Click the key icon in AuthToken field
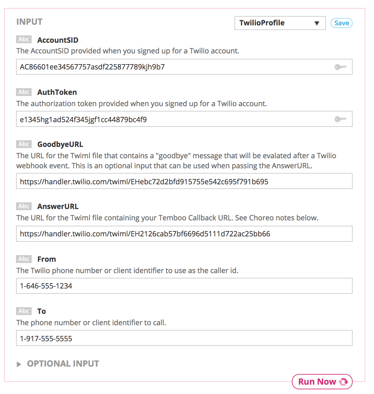The image size is (374, 394). coord(340,119)
